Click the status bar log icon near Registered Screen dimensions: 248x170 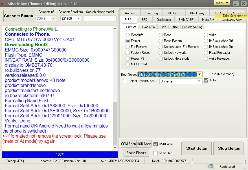[x=210, y=167]
